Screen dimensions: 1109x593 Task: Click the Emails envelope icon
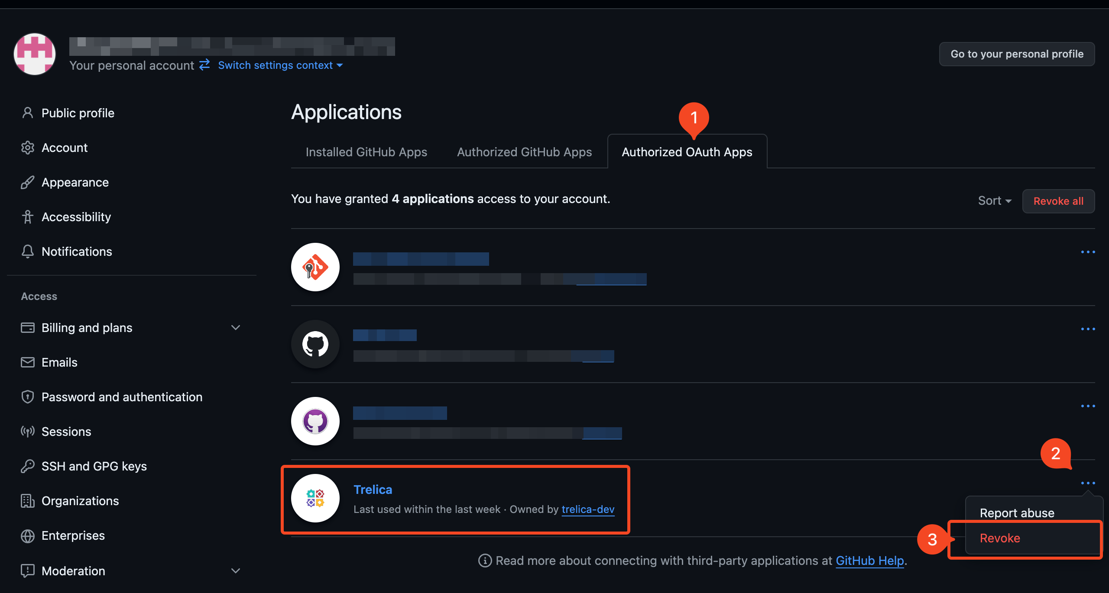point(28,362)
